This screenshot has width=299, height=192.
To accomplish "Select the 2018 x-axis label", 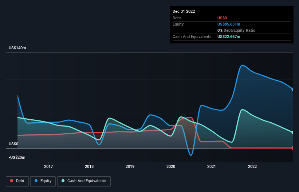I will (x=89, y=166).
